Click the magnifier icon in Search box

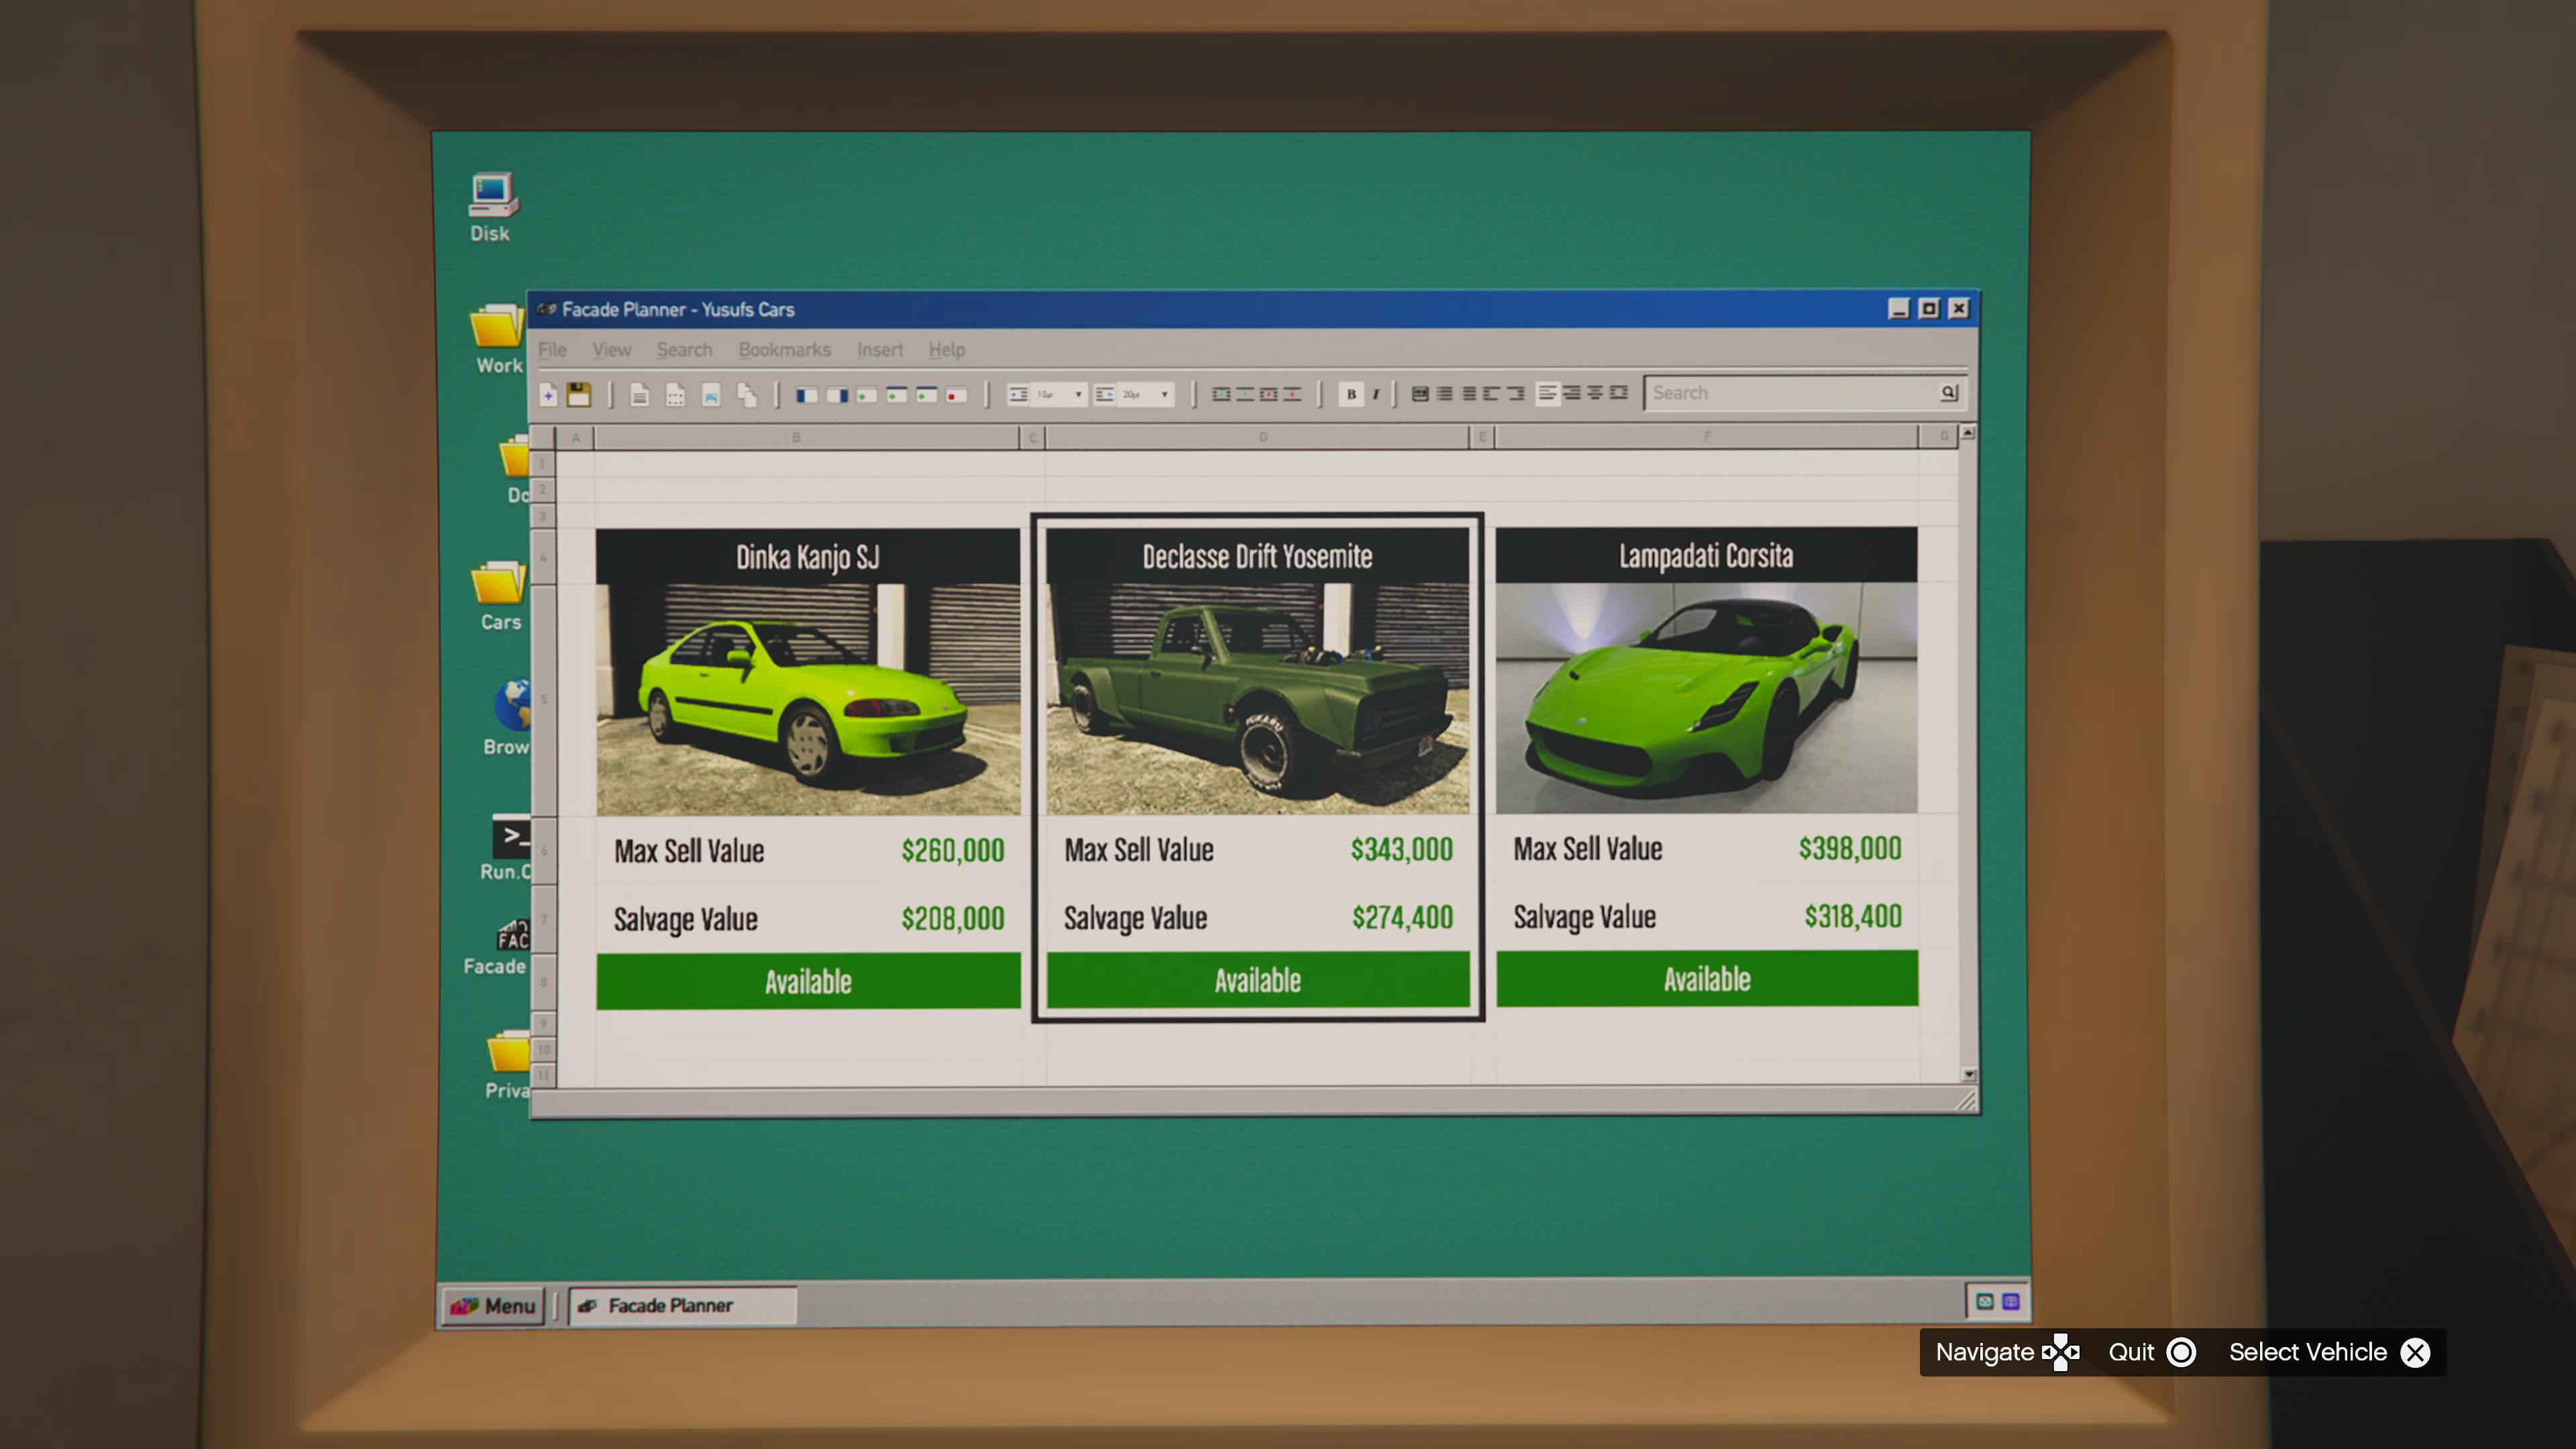coord(1949,393)
